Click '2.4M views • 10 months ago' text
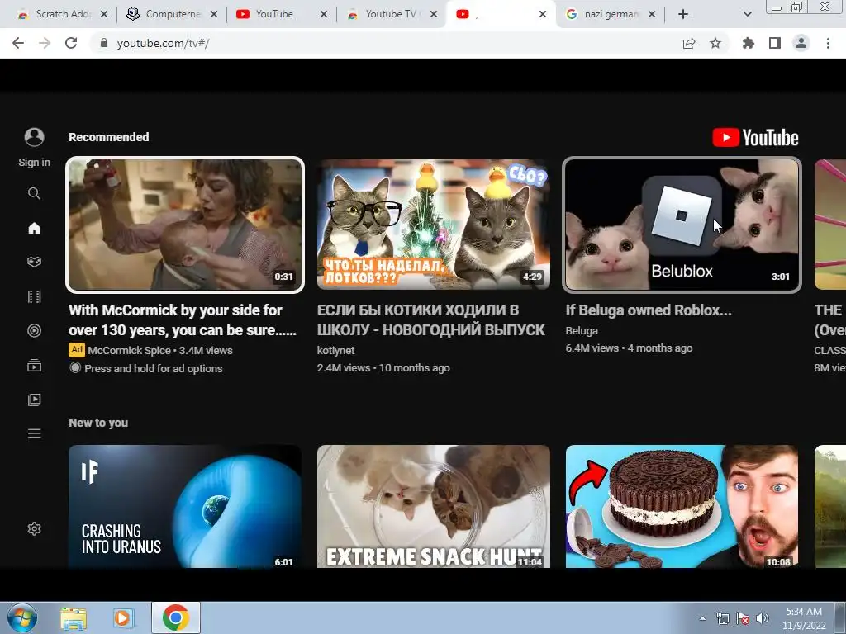The width and height of the screenshot is (846, 634). coord(383,367)
